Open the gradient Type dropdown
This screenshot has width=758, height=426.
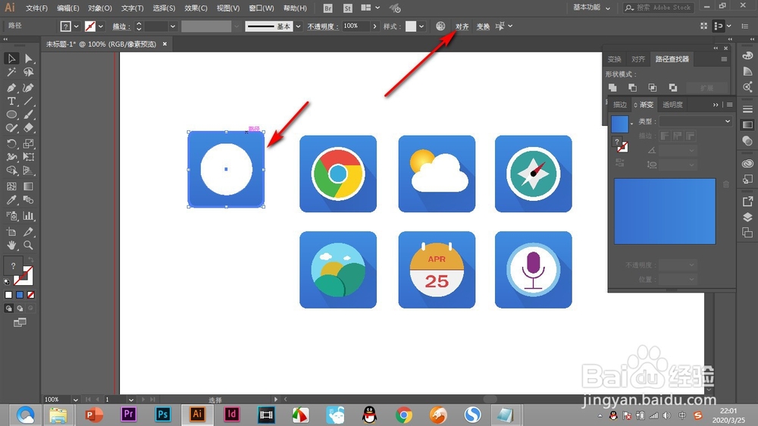(695, 121)
